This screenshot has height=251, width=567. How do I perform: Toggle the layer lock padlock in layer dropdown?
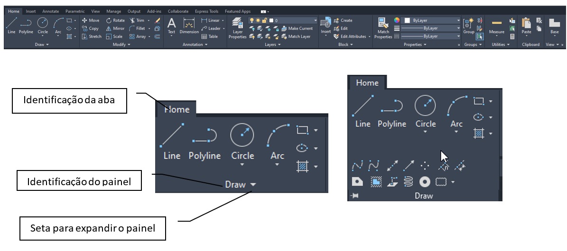point(265,20)
